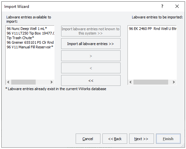Click right scroll arrow of import list
This screenshot has width=186, height=149.
[174, 82]
